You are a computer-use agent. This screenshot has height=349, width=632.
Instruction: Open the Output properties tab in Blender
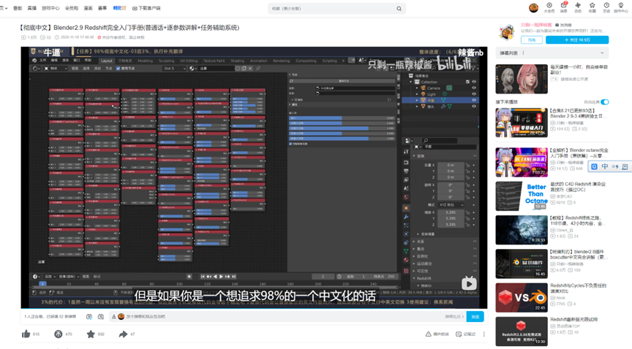pos(406,171)
